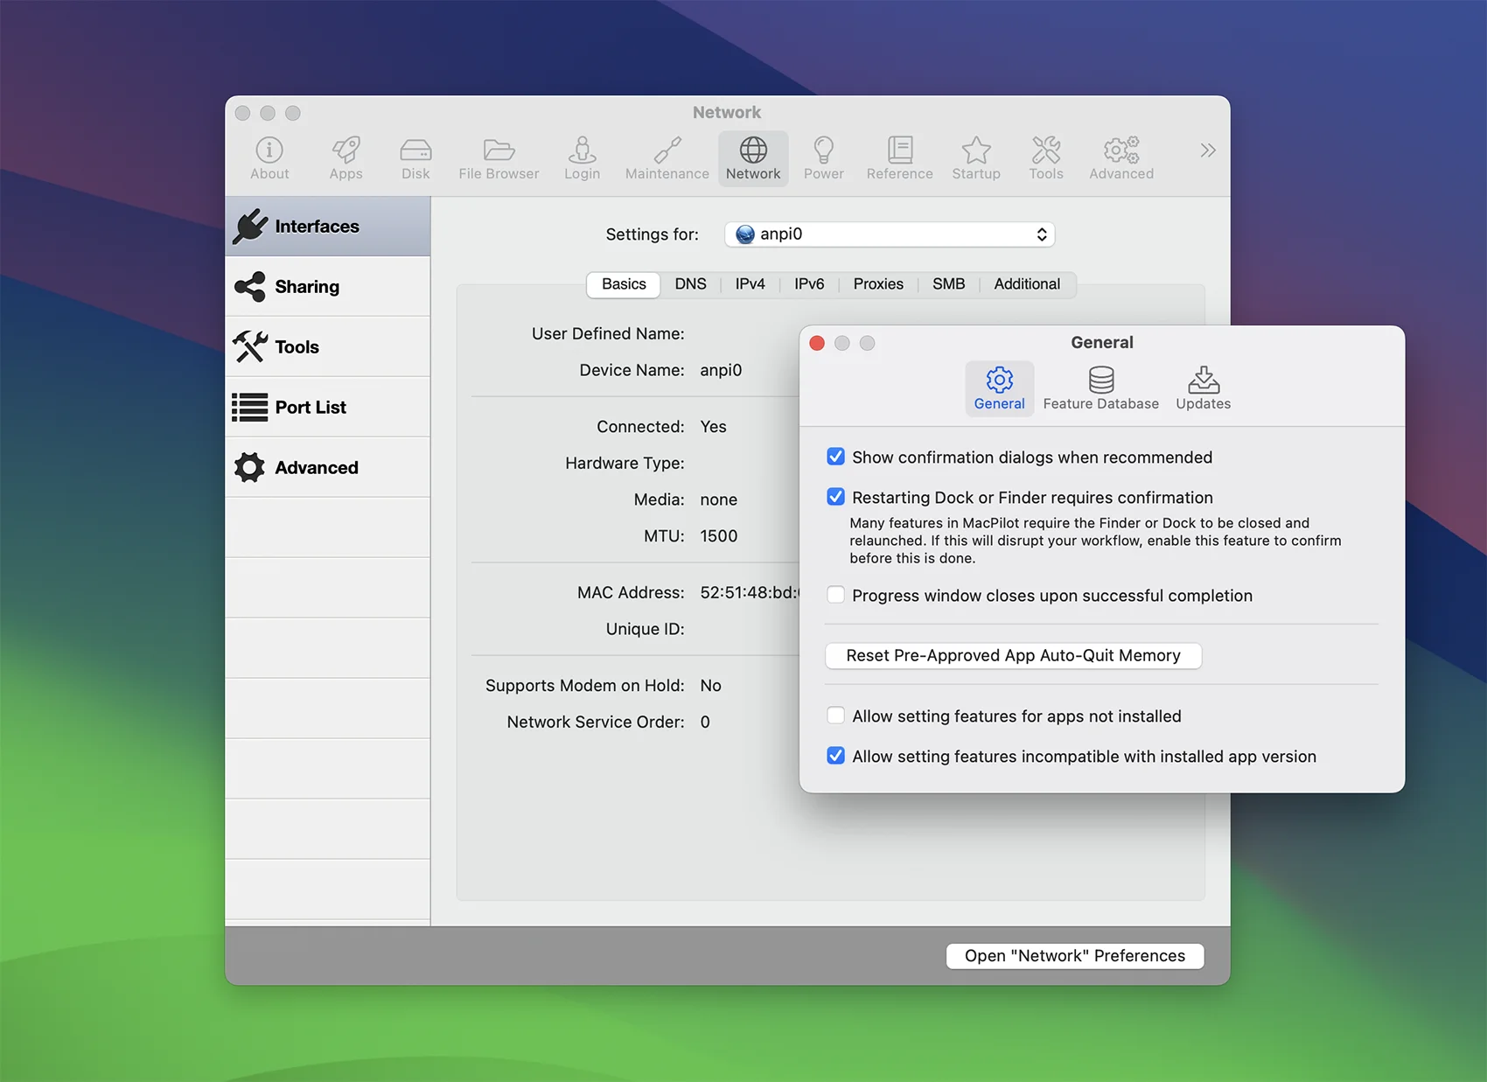Open the Maintenance toolbar icon
Image resolution: width=1487 pixels, height=1082 pixels.
coord(667,158)
